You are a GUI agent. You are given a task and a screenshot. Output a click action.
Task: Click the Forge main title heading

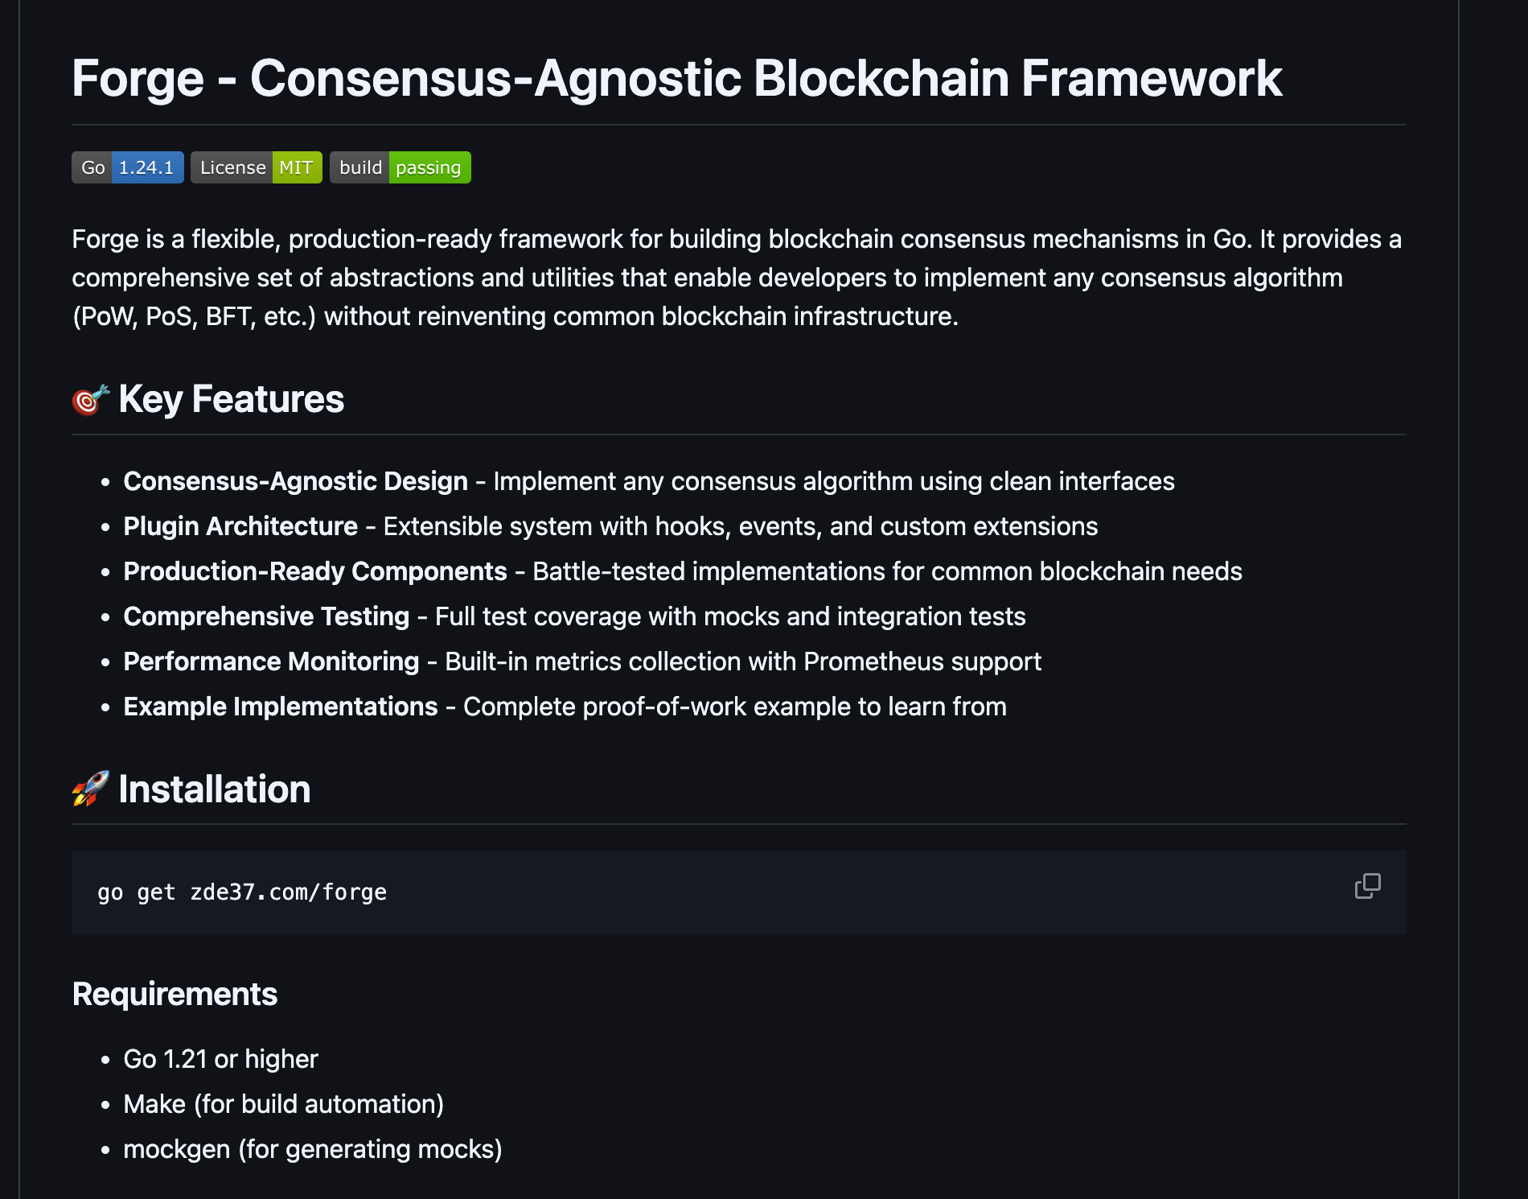[676, 79]
